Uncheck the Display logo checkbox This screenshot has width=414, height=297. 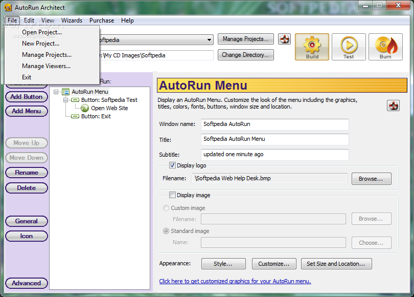[172, 165]
